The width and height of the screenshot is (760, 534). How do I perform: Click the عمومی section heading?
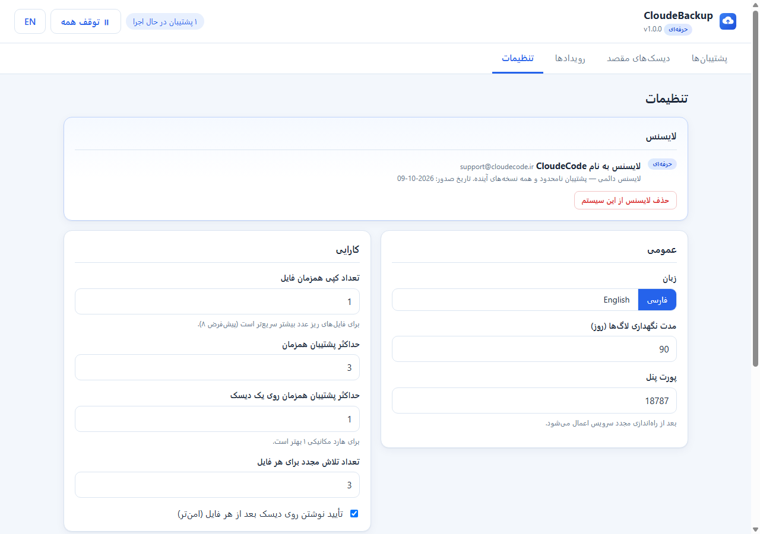(x=662, y=250)
